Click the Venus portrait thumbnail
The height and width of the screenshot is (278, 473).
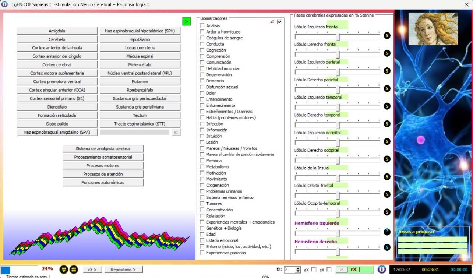click(x=433, y=29)
